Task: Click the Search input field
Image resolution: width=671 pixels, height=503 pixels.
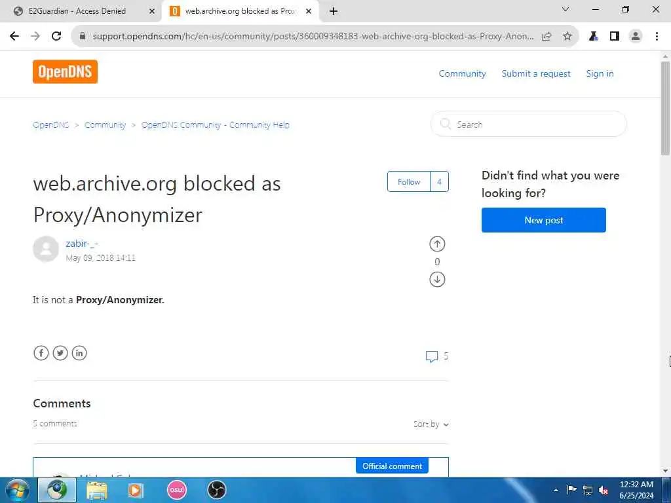Action: point(529,124)
